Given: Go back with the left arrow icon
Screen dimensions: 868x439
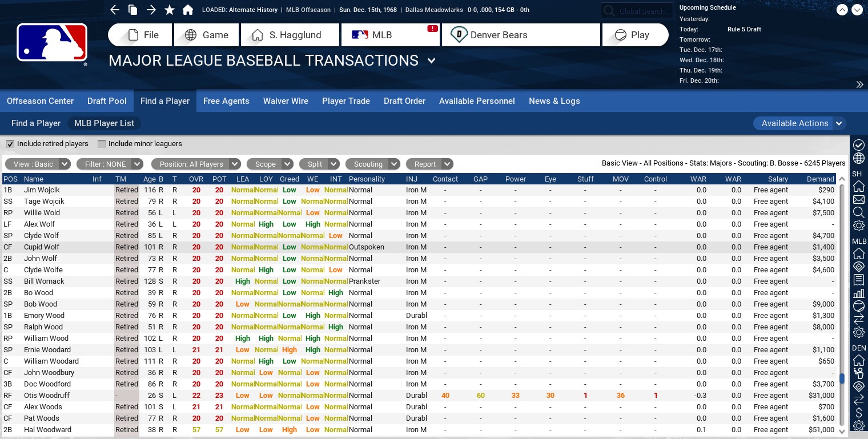Looking at the screenshot, I should point(115,10).
